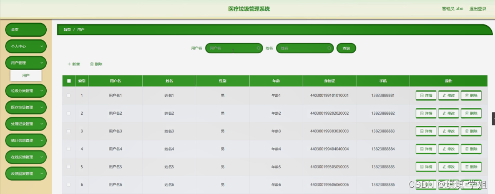Click 身份证 column header
This screenshot has height=194, width=495.
(329, 81)
